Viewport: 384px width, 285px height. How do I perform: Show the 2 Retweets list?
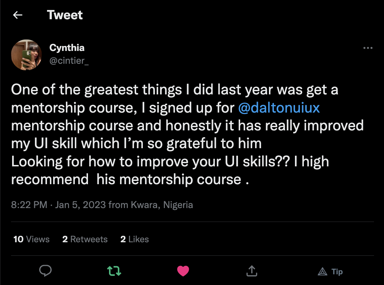pyautogui.click(x=85, y=239)
